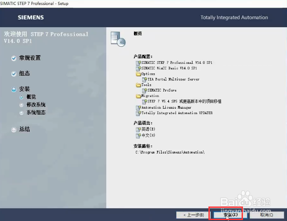Click the SIMATIC ProSave package icon
The width and height of the screenshot is (287, 221).
(144, 90)
